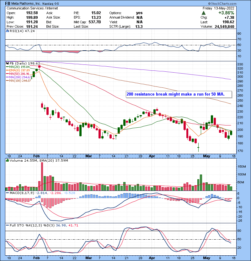Screen dimensions: 251x261
Task: Click the Mkt Cap value 537.7B
Action: click(95, 22)
